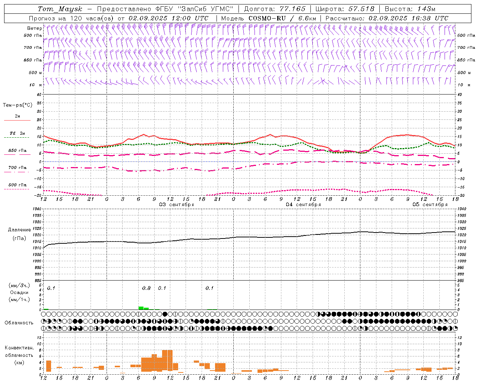Click the Модель COSMO-RU / 6.6км label
This screenshot has height=381, width=477.
pyautogui.click(x=269, y=18)
